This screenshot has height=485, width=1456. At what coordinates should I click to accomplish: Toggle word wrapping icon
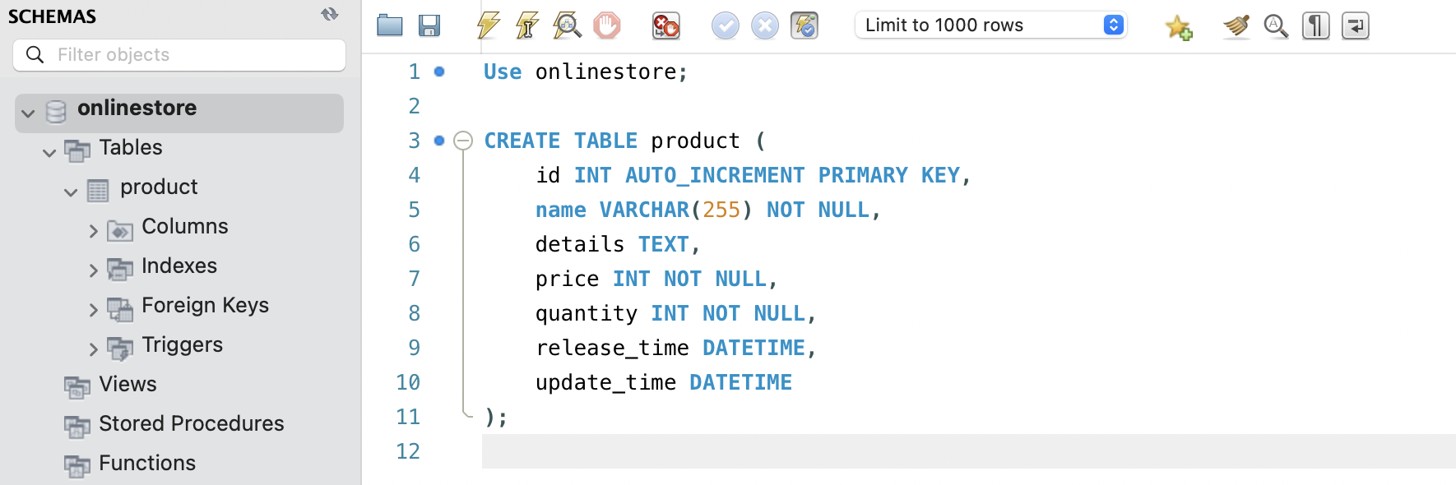pyautogui.click(x=1356, y=25)
